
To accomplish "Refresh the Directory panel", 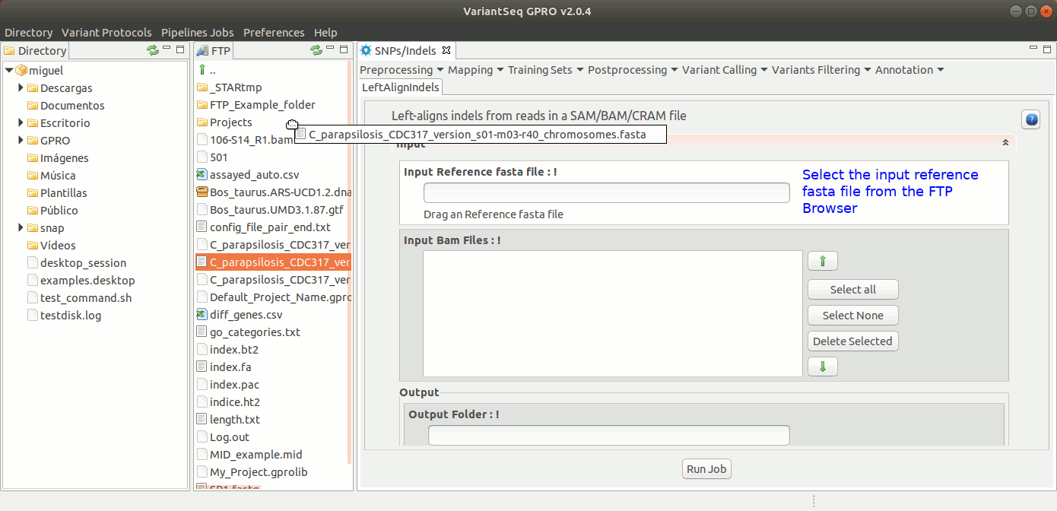I will 153,50.
